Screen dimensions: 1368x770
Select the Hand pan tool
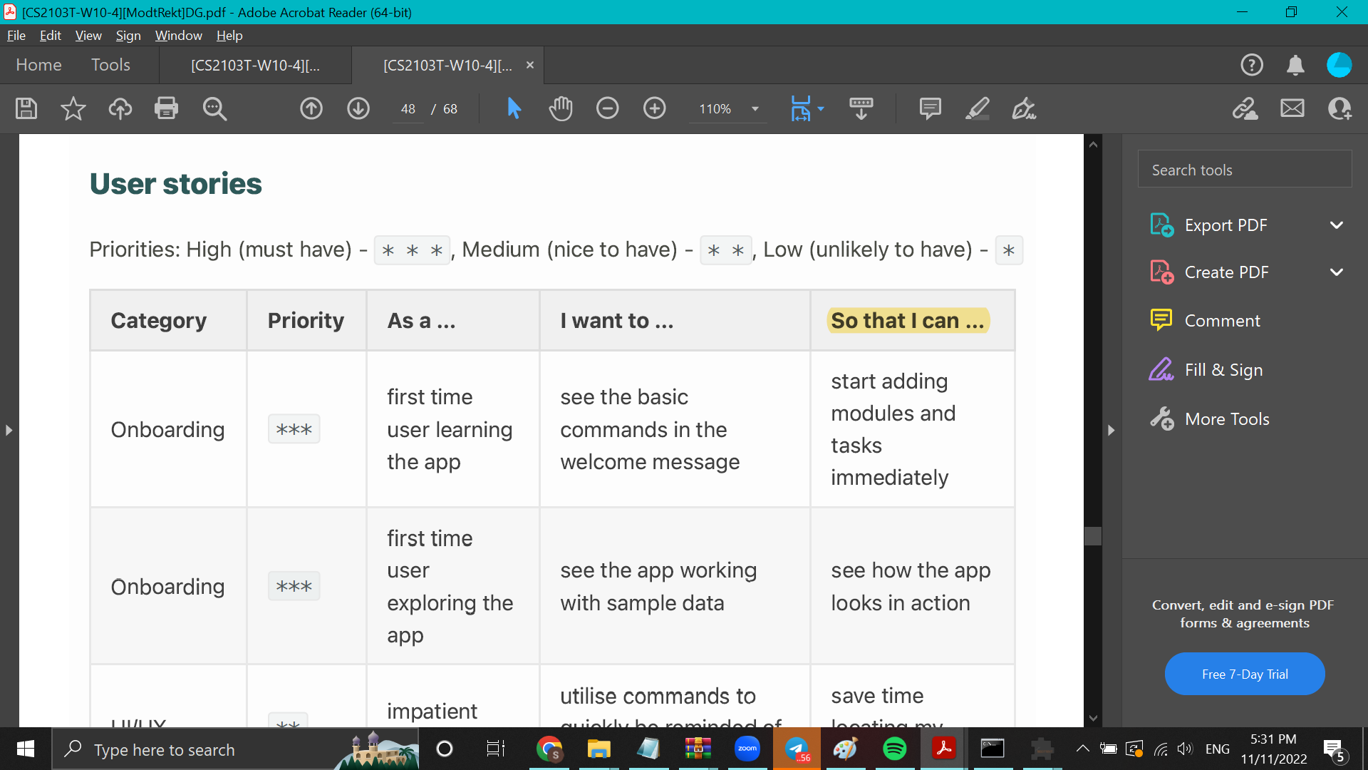coord(561,108)
